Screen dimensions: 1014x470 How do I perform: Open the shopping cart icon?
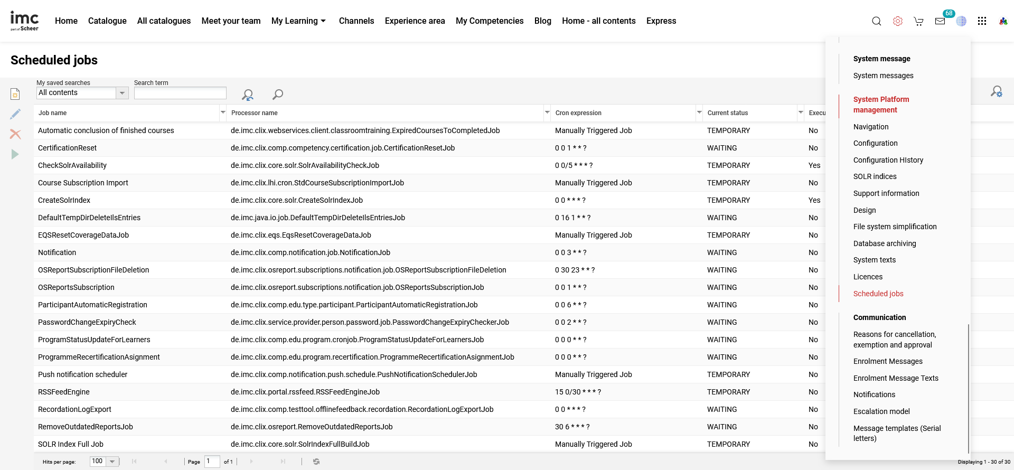coord(918,21)
